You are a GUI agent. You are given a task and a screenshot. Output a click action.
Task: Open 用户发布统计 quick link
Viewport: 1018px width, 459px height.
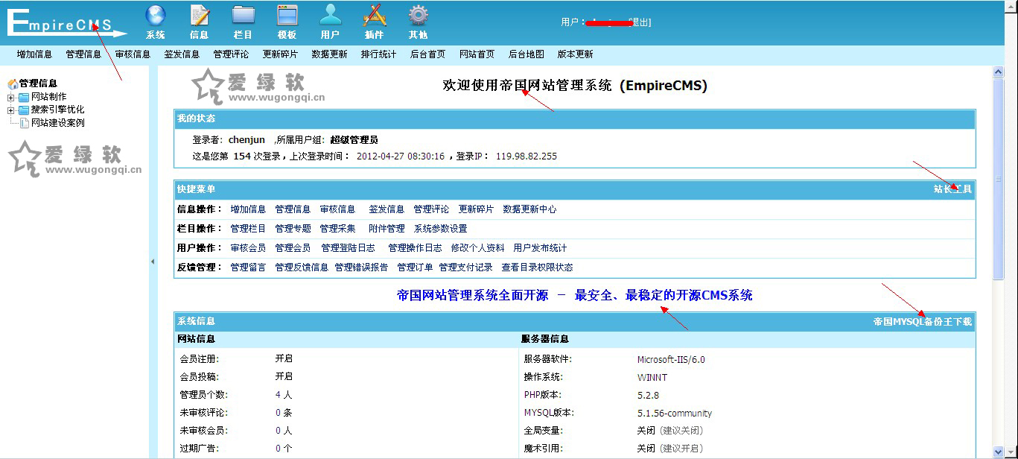(540, 248)
